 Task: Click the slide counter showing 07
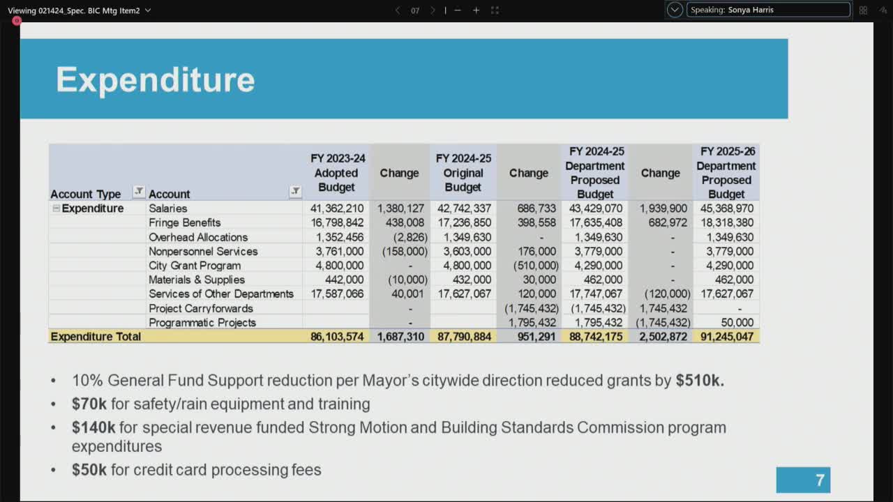[x=415, y=10]
